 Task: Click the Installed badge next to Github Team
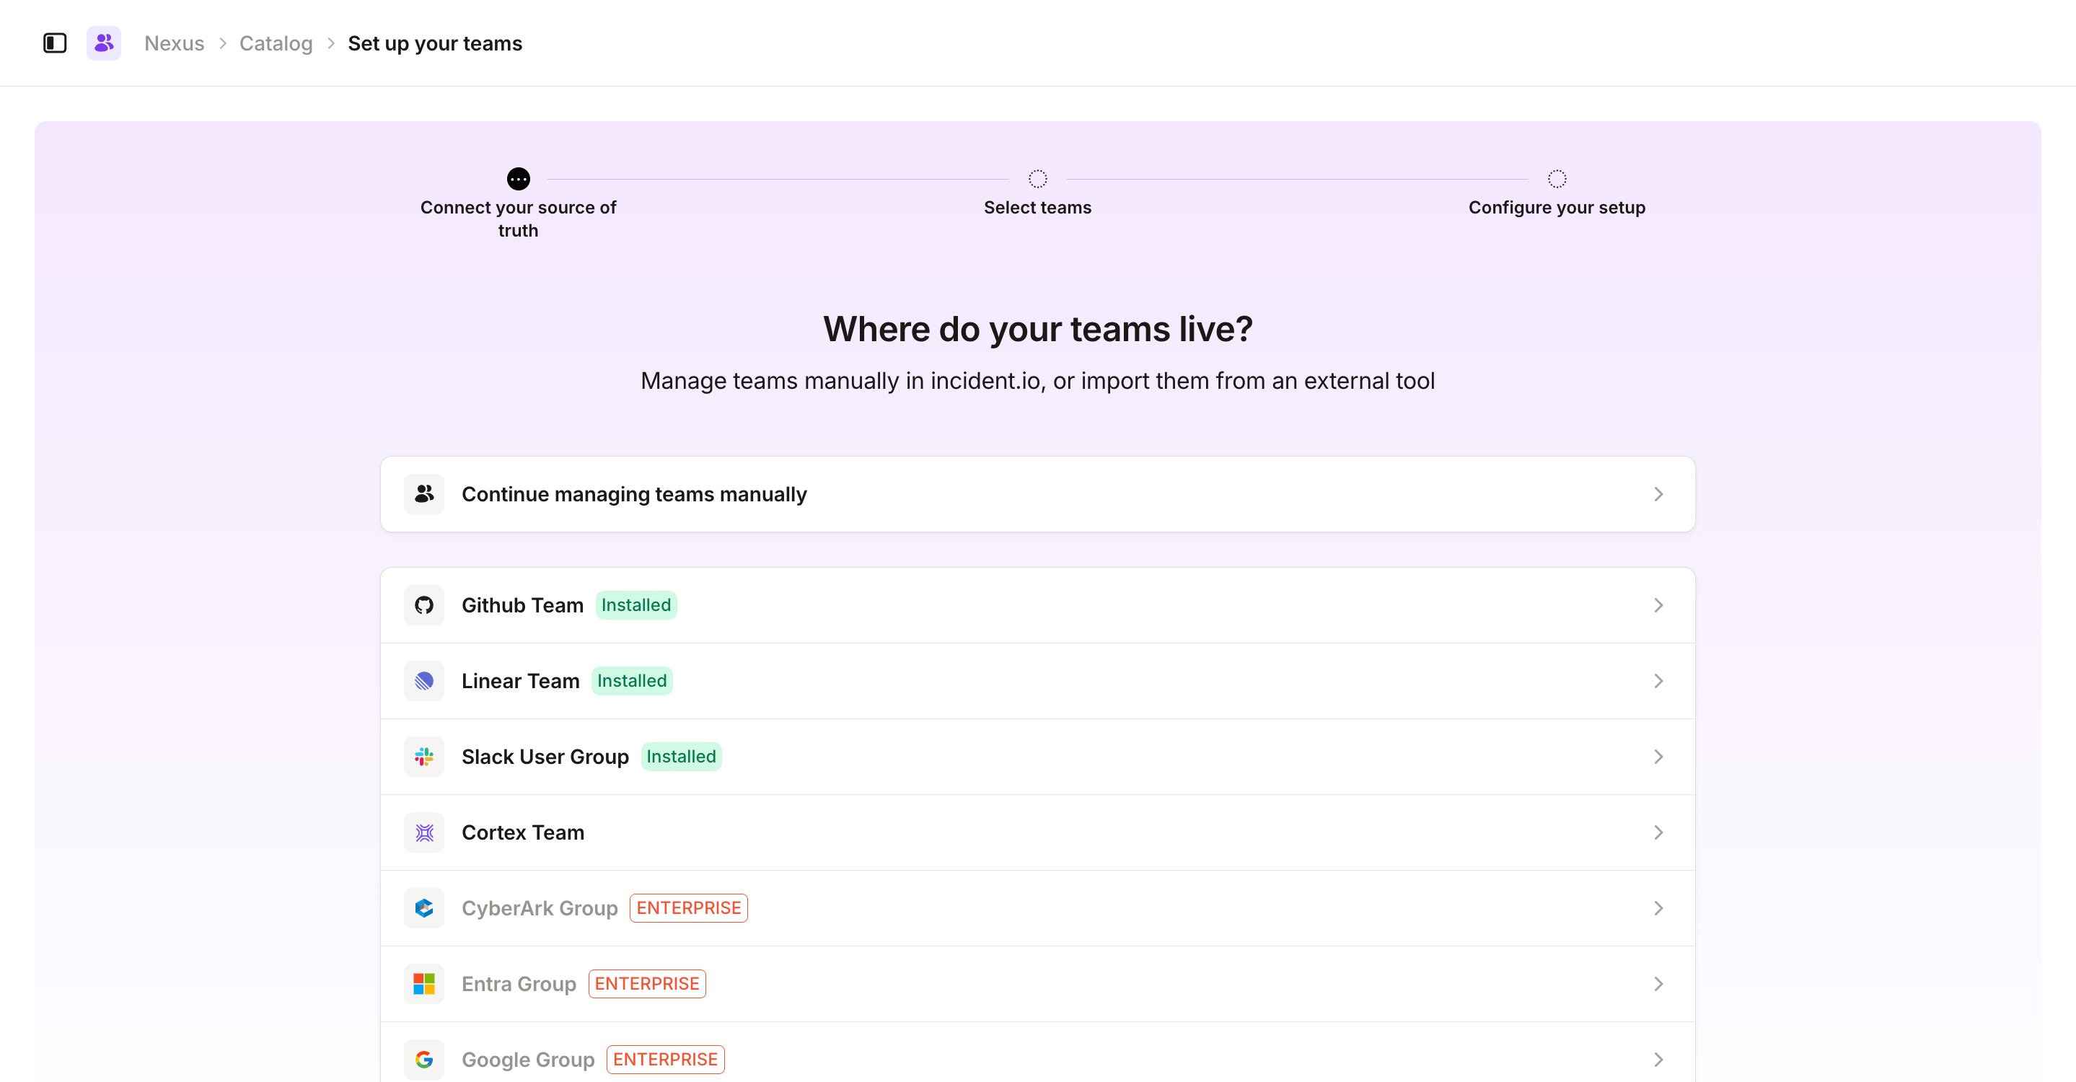point(635,605)
